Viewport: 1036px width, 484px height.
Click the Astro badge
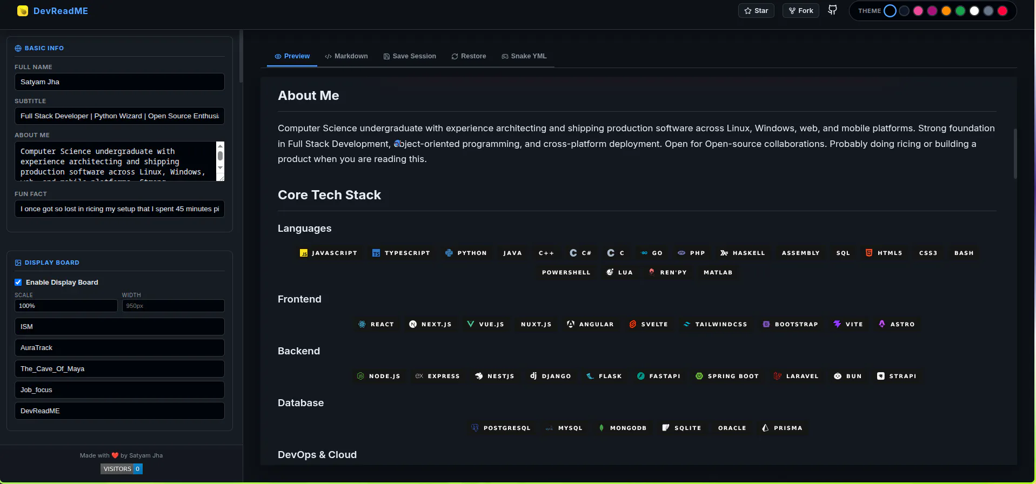pos(897,324)
